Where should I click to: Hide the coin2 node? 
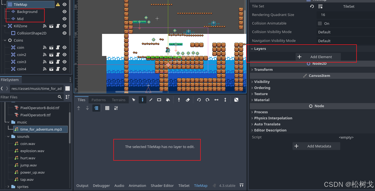[65, 55]
